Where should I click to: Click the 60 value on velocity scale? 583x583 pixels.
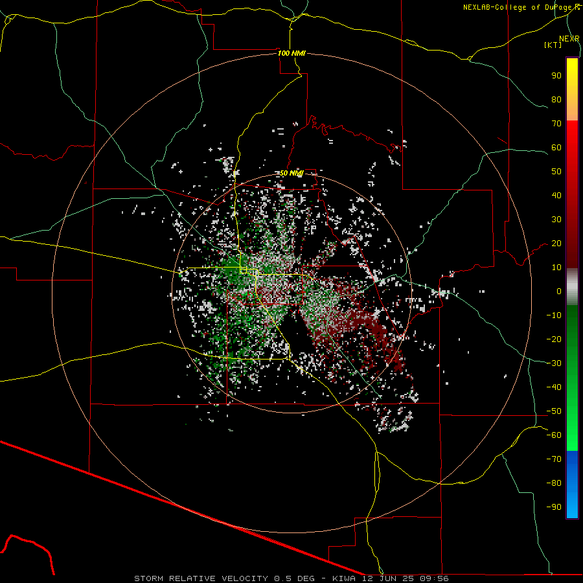coord(556,148)
